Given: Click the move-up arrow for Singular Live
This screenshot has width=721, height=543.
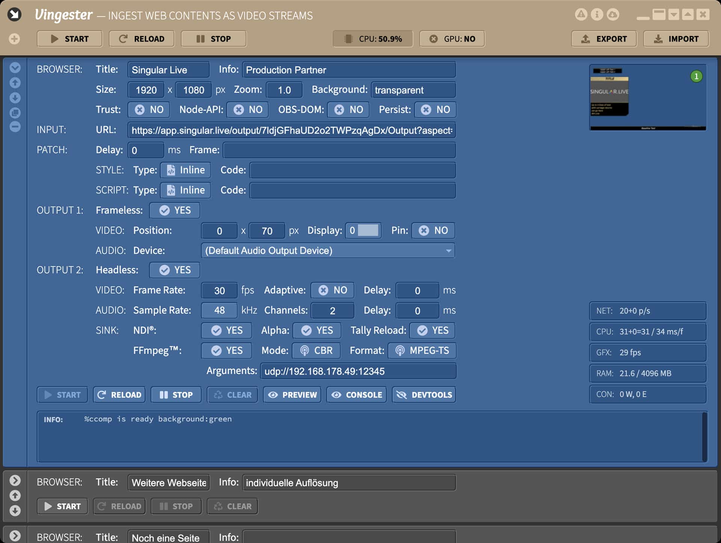Looking at the screenshot, I should (15, 82).
